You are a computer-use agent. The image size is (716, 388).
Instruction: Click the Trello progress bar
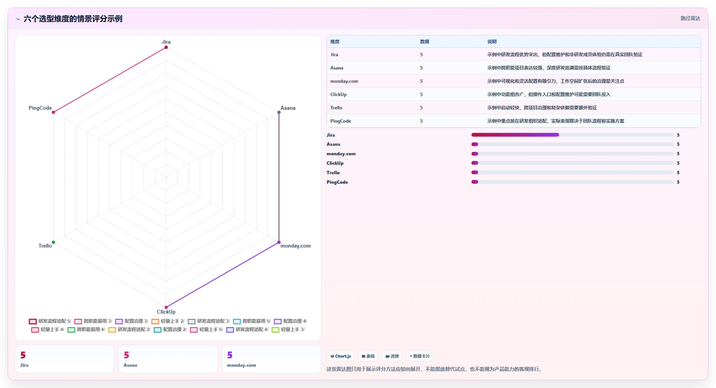572,172
